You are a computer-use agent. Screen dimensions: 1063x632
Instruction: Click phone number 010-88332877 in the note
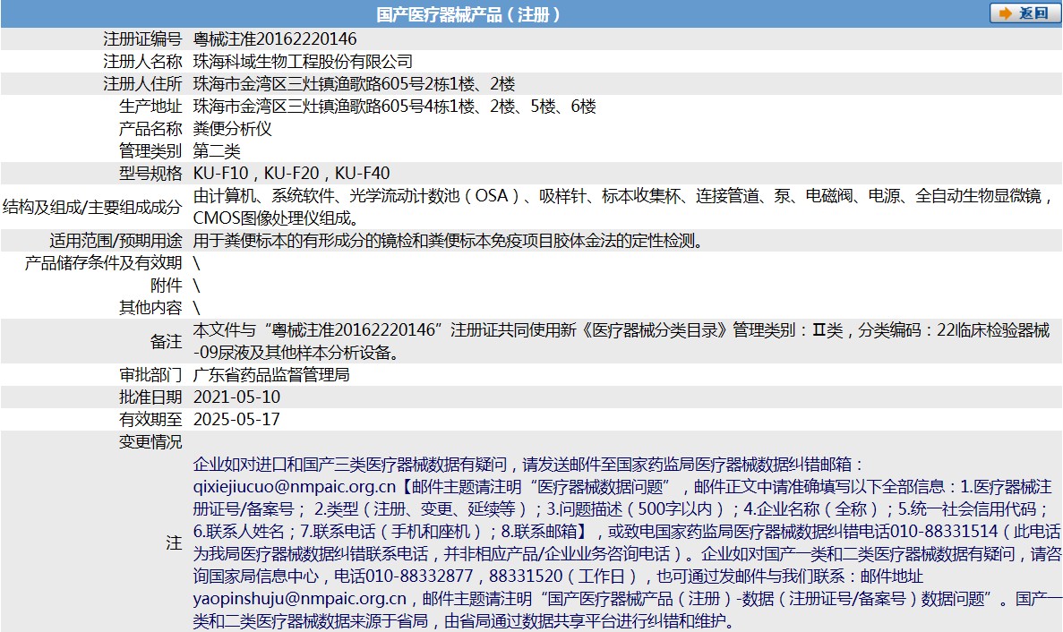pyautogui.click(x=419, y=576)
